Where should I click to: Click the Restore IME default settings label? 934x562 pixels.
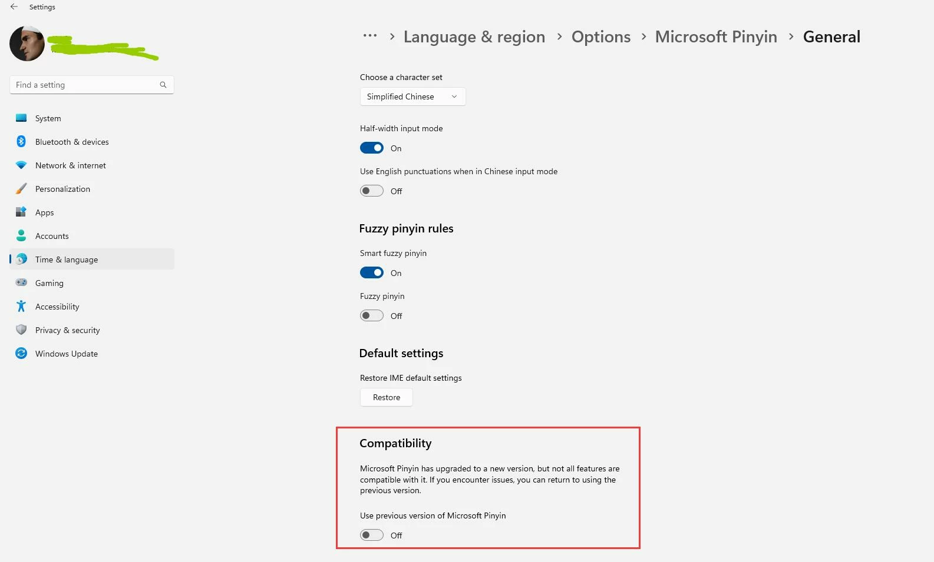411,378
